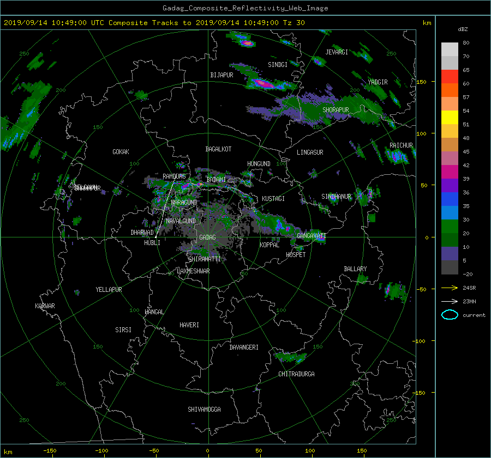This screenshot has width=491, height=458.
Task: Click the BAGALKOT city label
Action: (218, 149)
